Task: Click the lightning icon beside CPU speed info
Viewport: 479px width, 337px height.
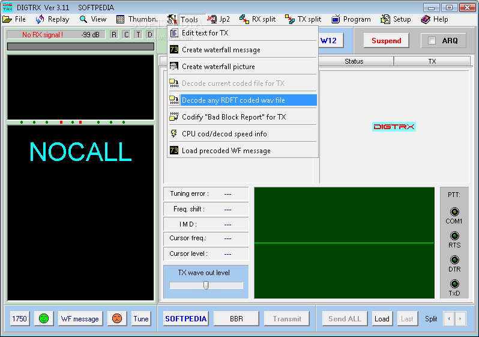Action: (x=174, y=133)
